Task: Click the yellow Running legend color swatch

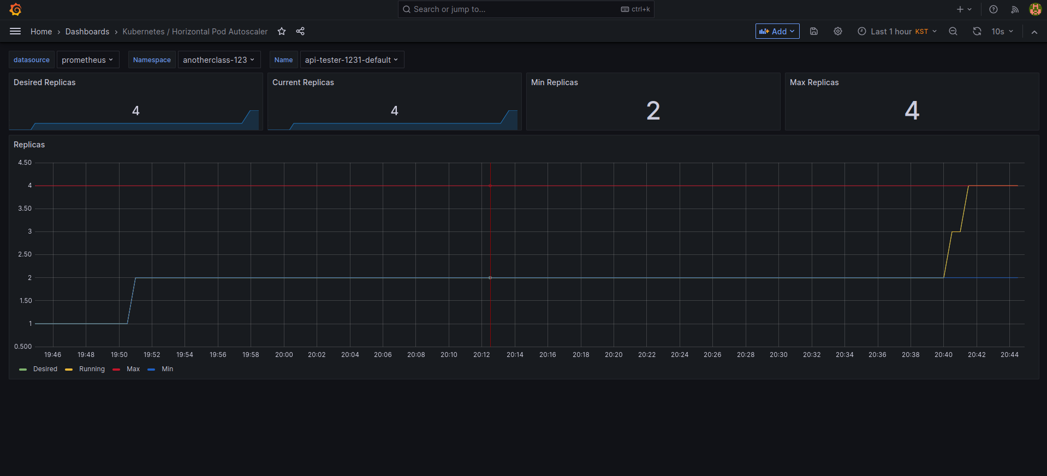Action: (69, 370)
